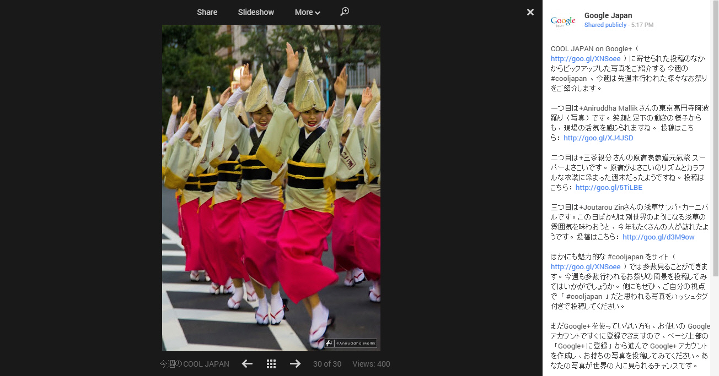The width and height of the screenshot is (719, 376).
Task: Click the 今週のCOOL JAPAN album title
Action: pos(194,364)
